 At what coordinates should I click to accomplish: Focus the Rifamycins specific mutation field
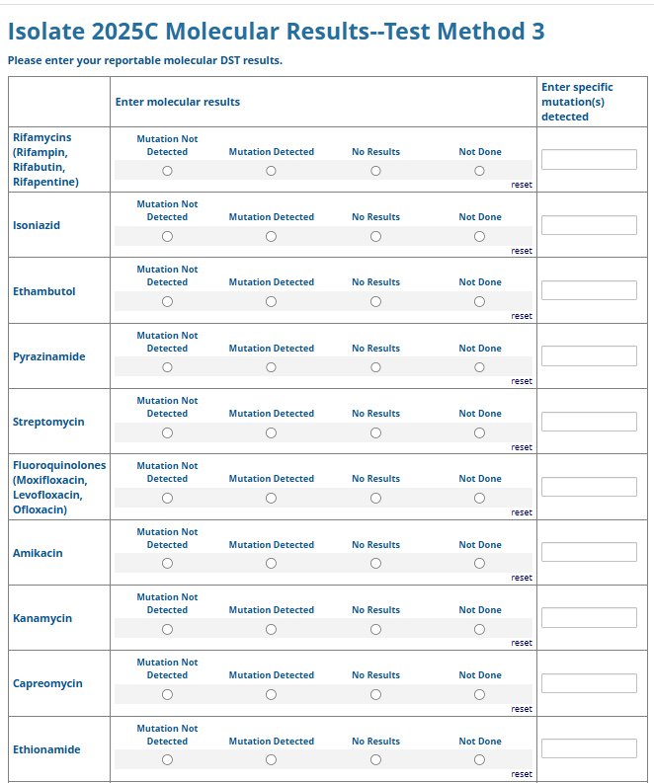589,159
